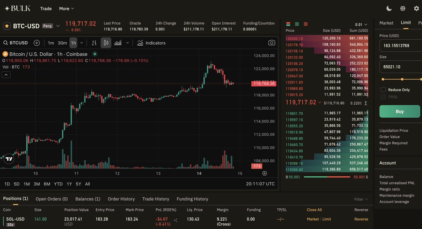Open chart style dropdown arrow
Viewport: 422px width, 229px height.
click(127, 43)
